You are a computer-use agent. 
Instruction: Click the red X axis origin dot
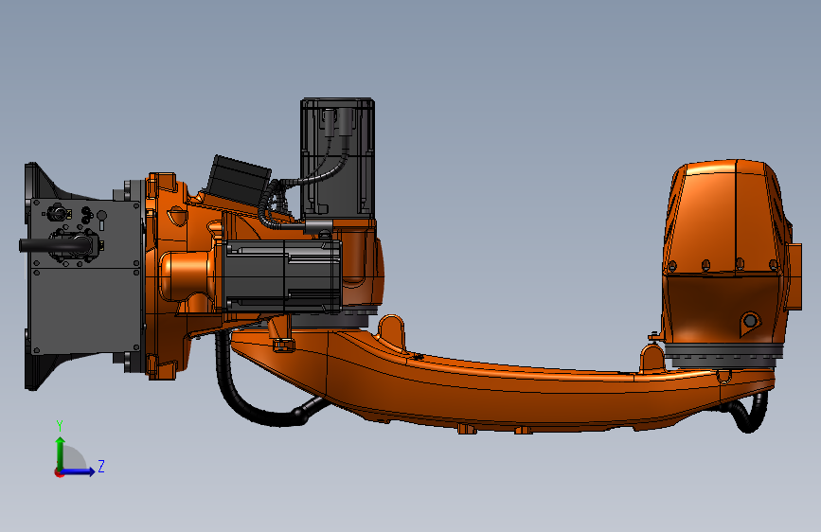pyautogui.click(x=59, y=472)
